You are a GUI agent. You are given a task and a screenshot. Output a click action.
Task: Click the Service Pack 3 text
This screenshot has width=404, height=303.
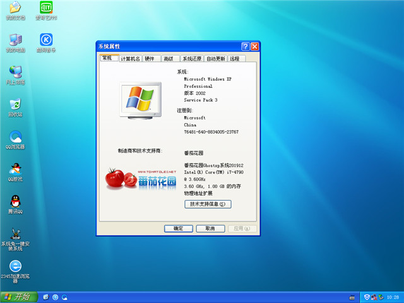pos(201,100)
